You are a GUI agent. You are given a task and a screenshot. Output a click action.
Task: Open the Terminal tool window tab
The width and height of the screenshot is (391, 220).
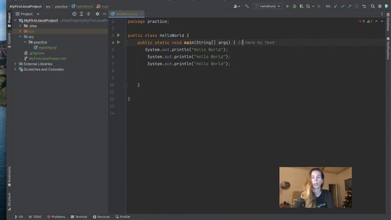79,217
